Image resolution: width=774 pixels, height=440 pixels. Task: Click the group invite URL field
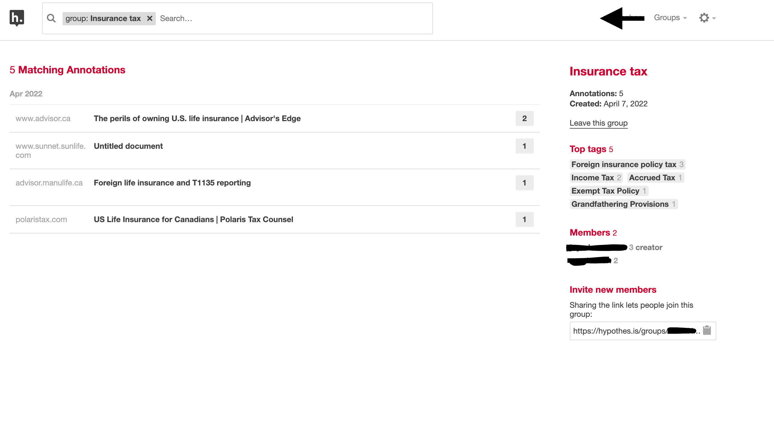[635, 331]
